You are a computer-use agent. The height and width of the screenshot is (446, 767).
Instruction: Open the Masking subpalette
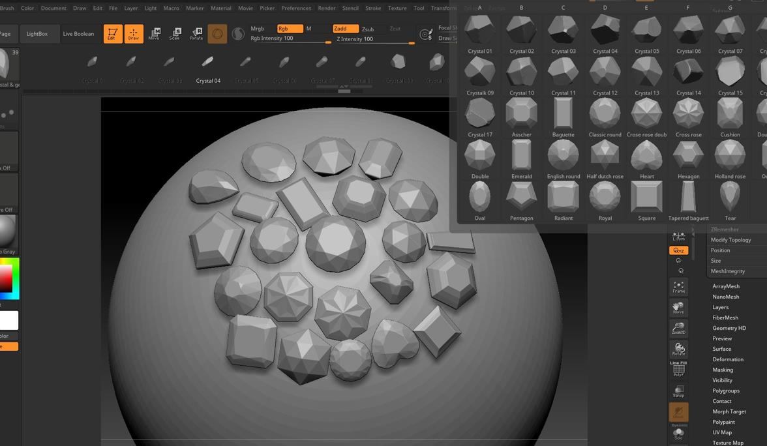tap(723, 370)
